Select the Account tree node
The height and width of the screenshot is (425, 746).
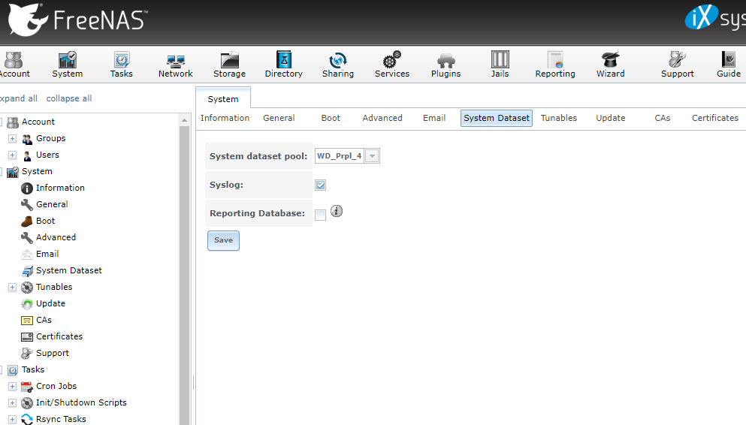[38, 122]
